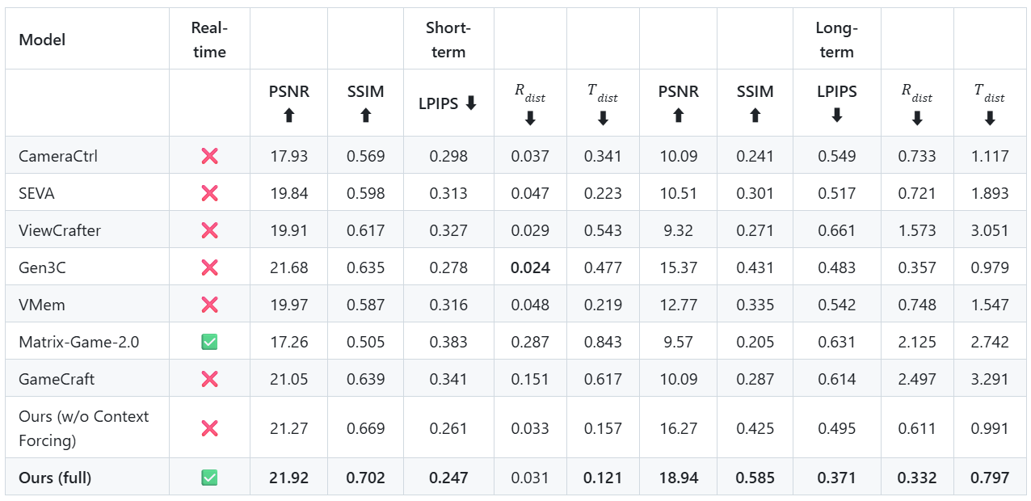Select the bold 18.94 PSNR value
This screenshot has height=501, width=1031.
tap(678, 478)
